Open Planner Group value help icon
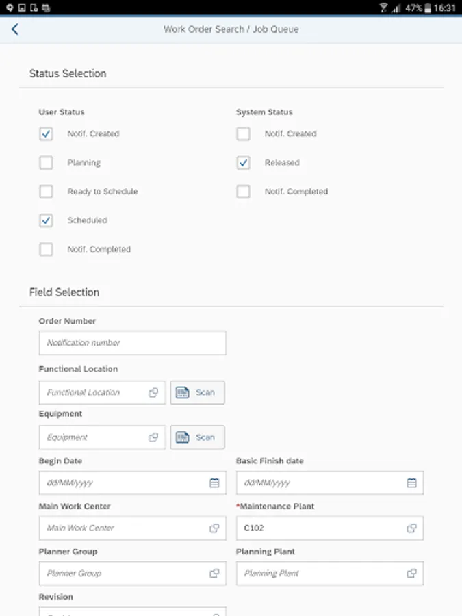This screenshot has width=462, height=616. [x=214, y=574]
